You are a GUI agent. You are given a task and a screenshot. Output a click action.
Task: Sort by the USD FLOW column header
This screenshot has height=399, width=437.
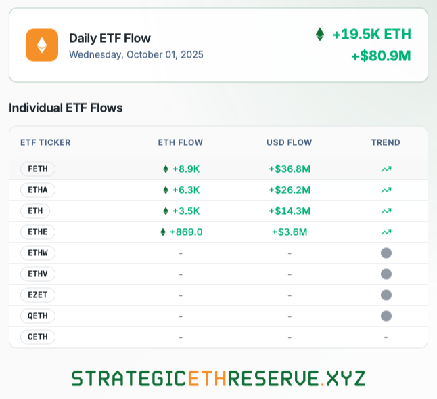pos(290,142)
